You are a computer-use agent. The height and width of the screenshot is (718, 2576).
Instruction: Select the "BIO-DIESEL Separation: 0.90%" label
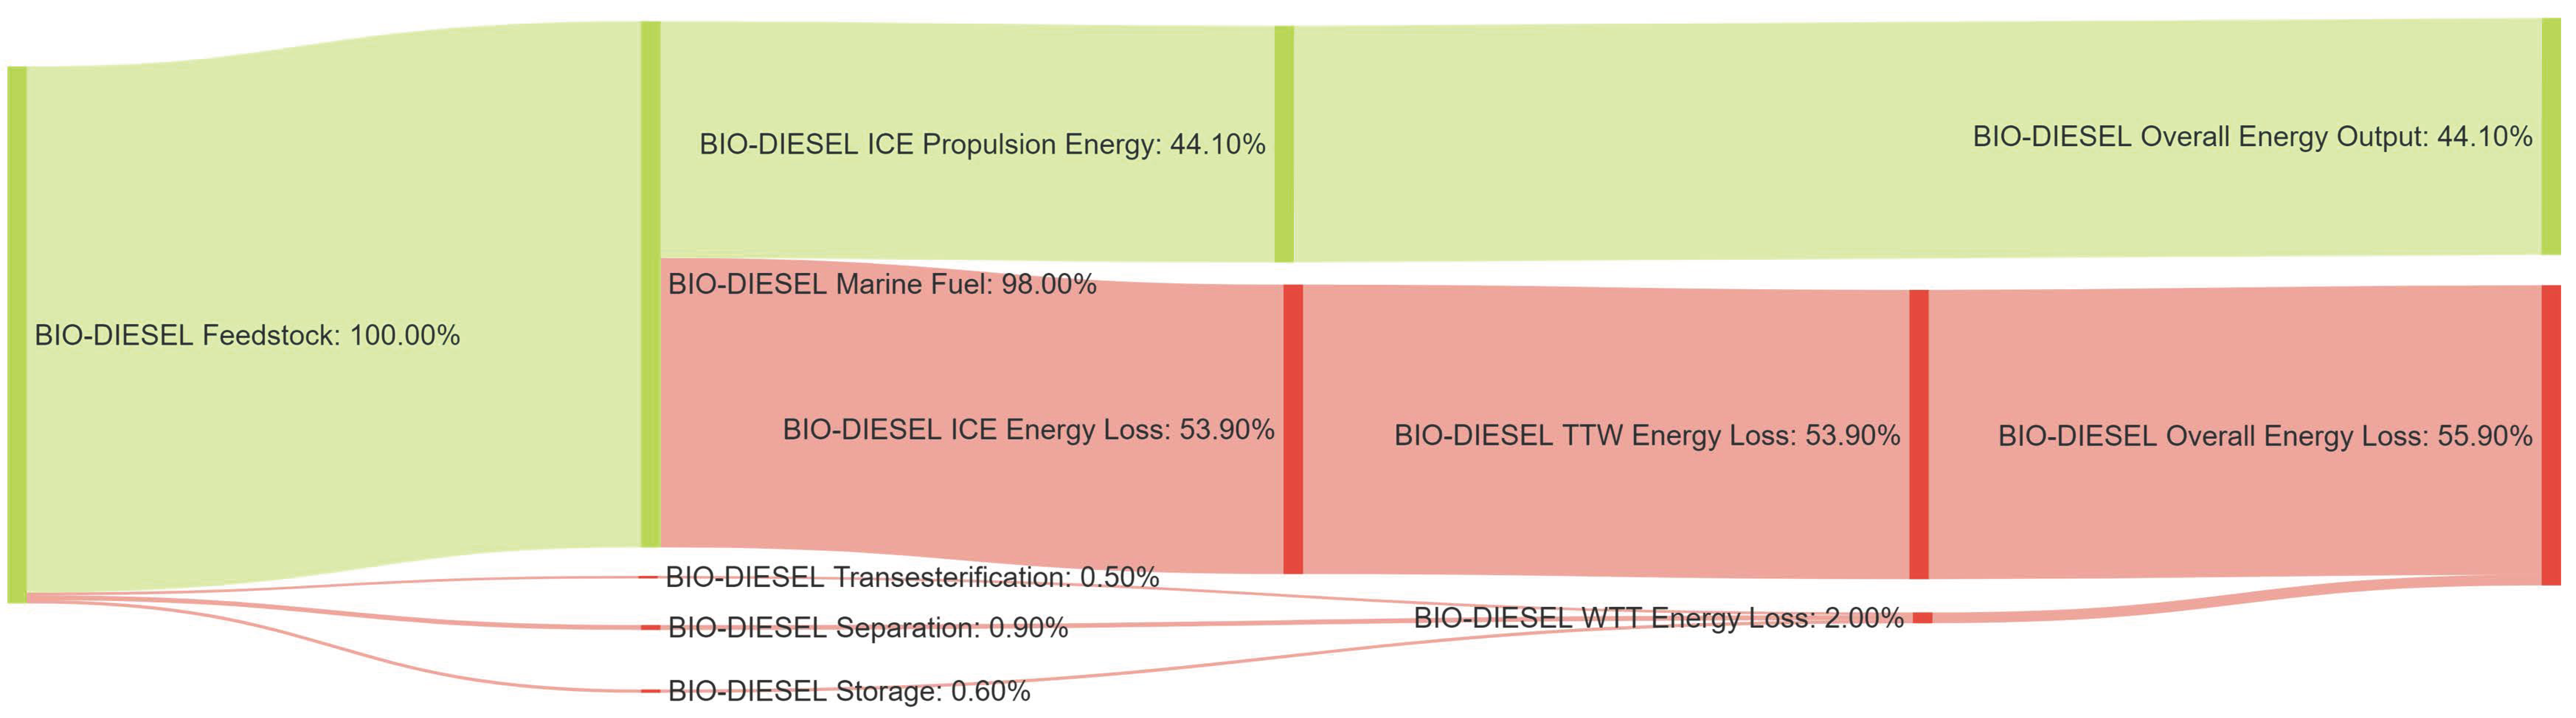point(868,628)
